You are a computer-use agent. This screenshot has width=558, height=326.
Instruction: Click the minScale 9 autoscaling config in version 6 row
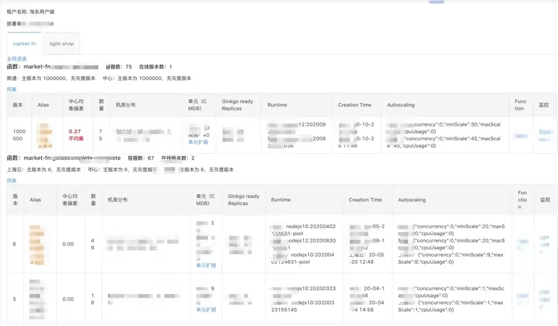451,258
